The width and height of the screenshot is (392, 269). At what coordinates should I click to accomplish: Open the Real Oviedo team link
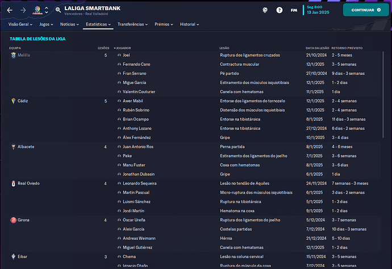click(29, 183)
